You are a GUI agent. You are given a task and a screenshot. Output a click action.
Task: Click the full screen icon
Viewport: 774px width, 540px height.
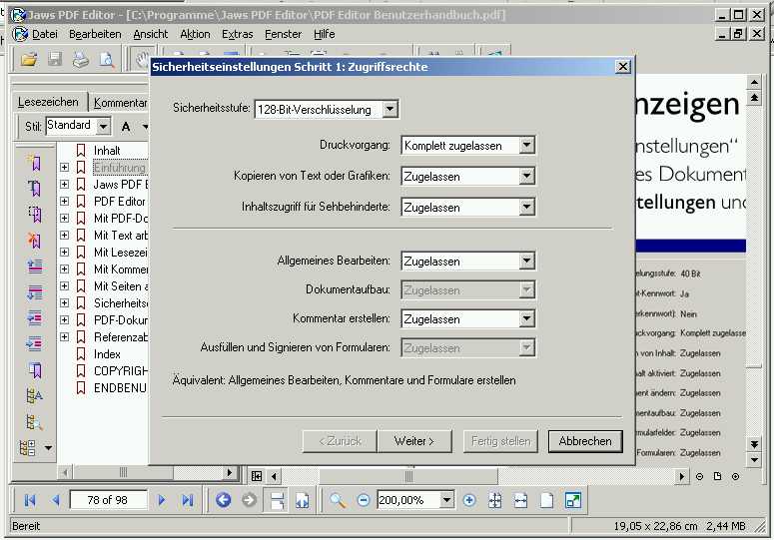click(572, 500)
